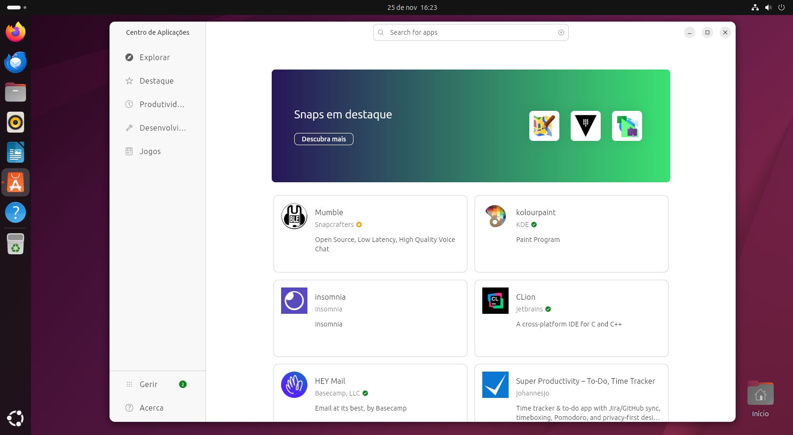Image resolution: width=793 pixels, height=435 pixels.
Task: Click the HEY Mail hand icon
Action: tap(294, 385)
